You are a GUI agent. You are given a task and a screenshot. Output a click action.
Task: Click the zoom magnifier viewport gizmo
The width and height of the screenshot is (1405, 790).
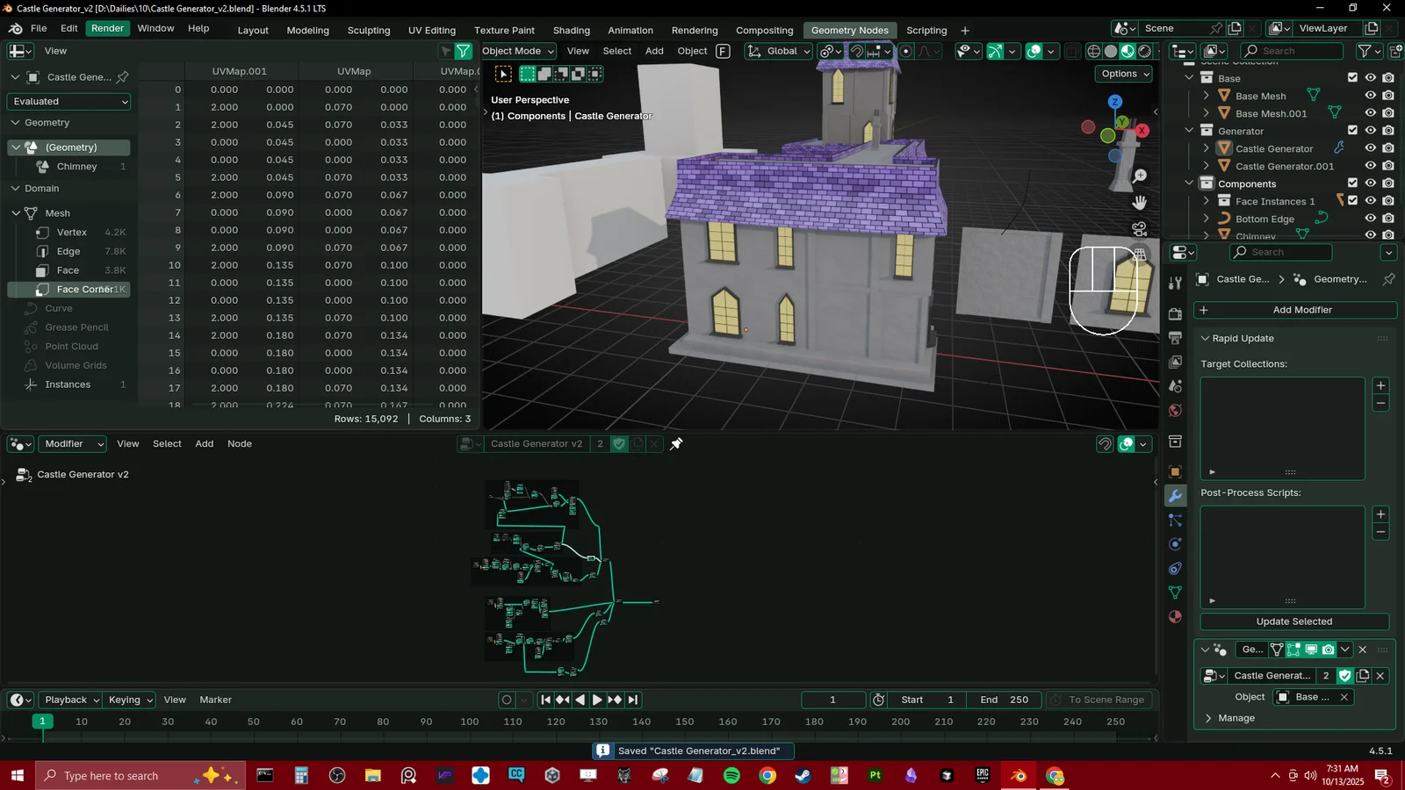1140,176
